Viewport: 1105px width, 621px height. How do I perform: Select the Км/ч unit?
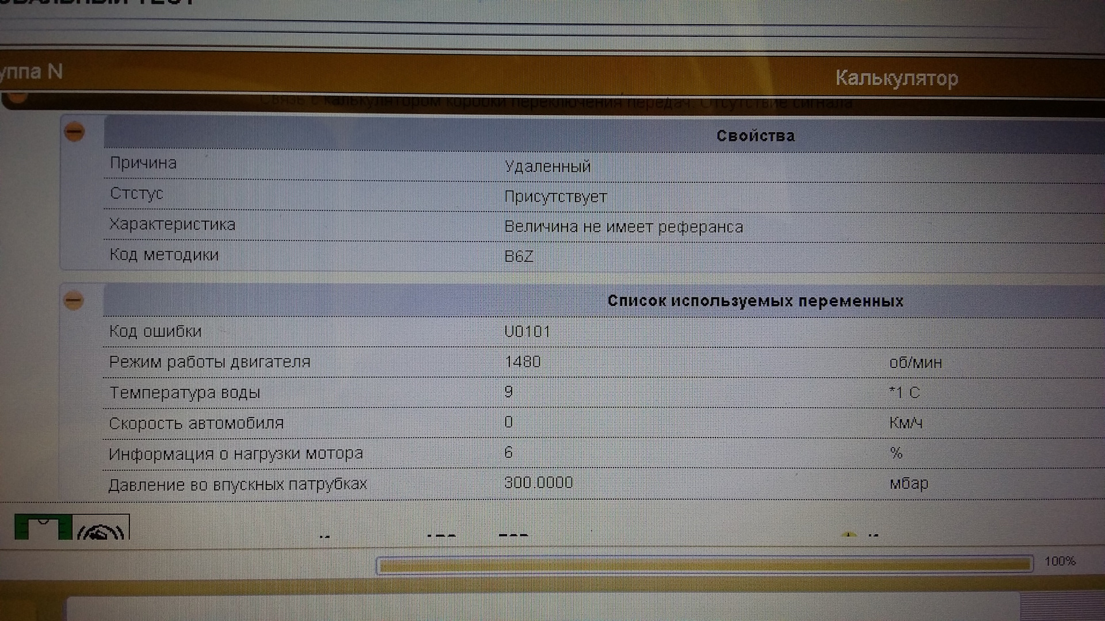(x=906, y=423)
